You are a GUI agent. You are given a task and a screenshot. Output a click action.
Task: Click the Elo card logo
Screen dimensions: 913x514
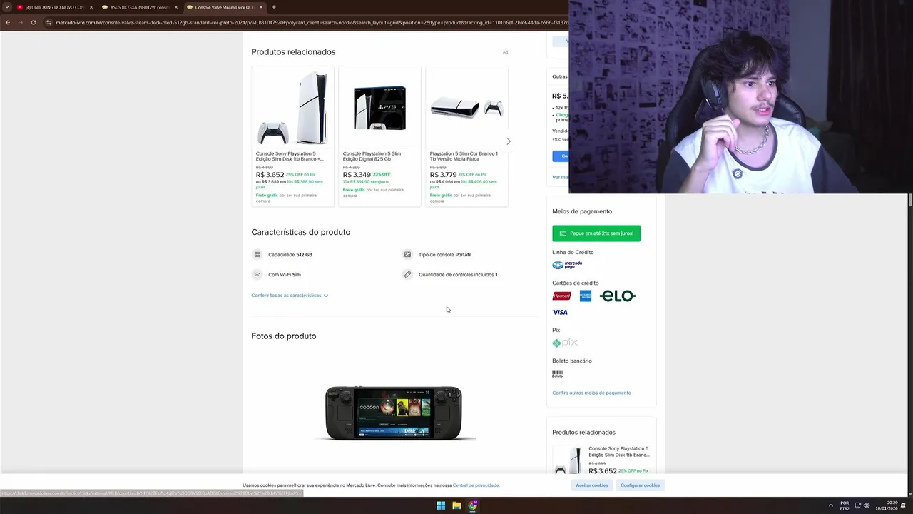pyautogui.click(x=618, y=296)
